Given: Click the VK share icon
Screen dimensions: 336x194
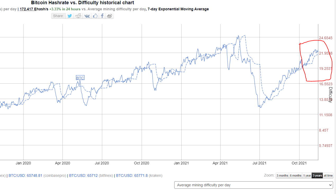Looking at the screenshot, I should pos(87,16).
